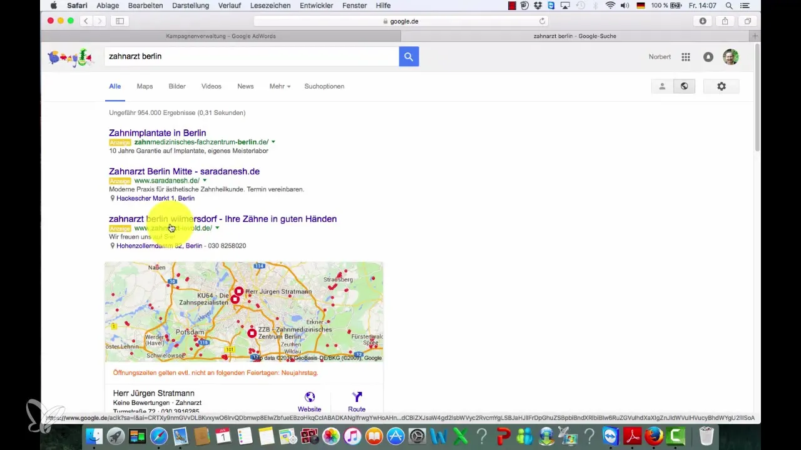Click the google.de address bar
Image resolution: width=801 pixels, height=450 pixels.
[400, 21]
